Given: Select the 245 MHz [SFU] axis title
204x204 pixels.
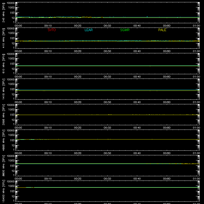Looking at the screenshot, I should tap(3, 12).
